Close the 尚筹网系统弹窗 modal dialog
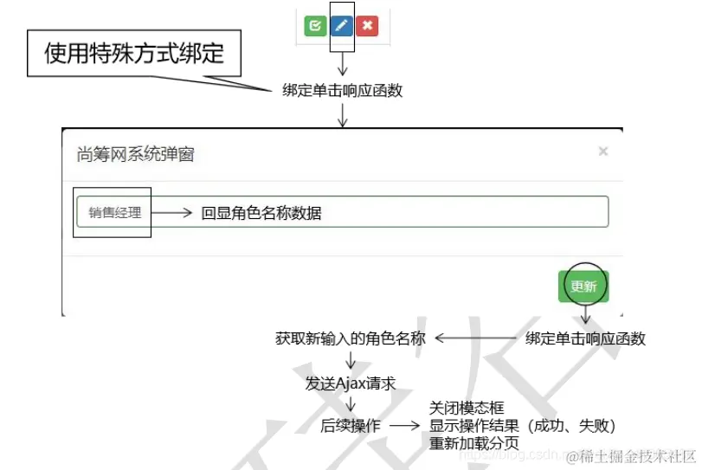 (603, 151)
